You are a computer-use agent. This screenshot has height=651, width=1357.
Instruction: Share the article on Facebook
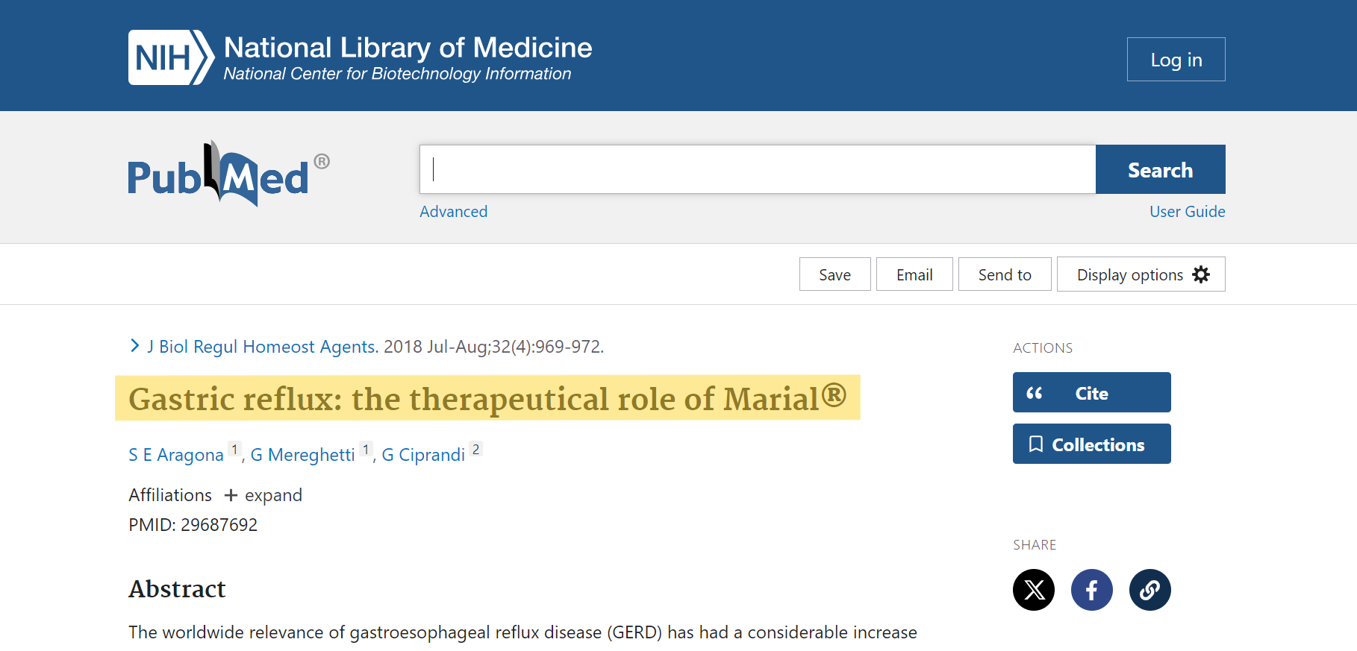coord(1092,590)
